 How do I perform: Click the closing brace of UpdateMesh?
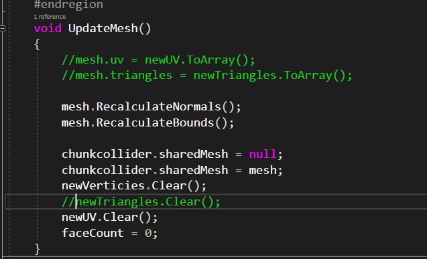pos(38,249)
